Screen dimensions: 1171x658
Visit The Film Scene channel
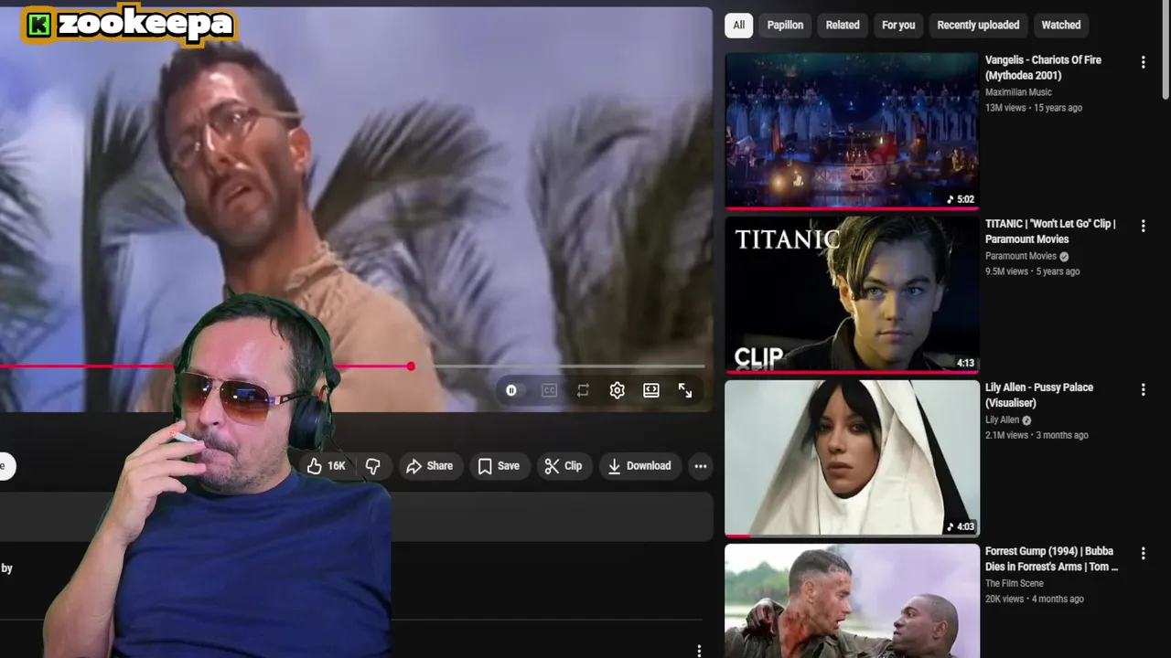point(1015,583)
